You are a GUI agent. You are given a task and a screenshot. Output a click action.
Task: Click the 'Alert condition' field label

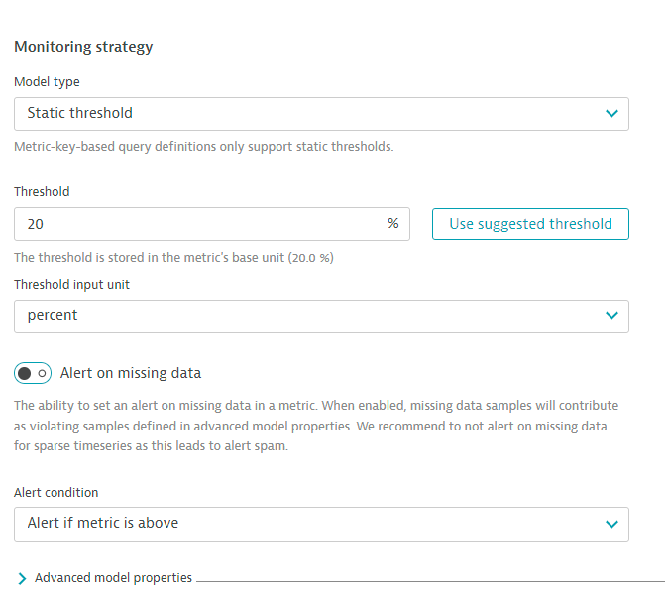click(56, 492)
